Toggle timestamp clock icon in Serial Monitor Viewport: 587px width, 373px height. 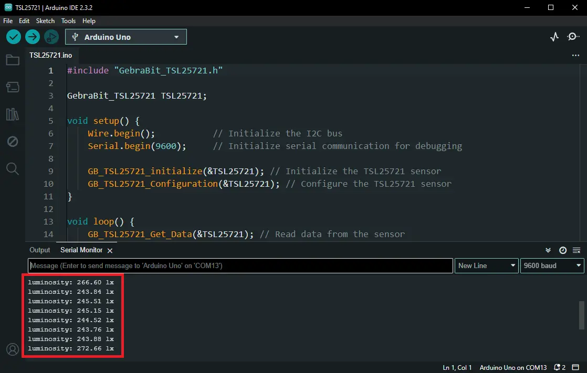[563, 250]
